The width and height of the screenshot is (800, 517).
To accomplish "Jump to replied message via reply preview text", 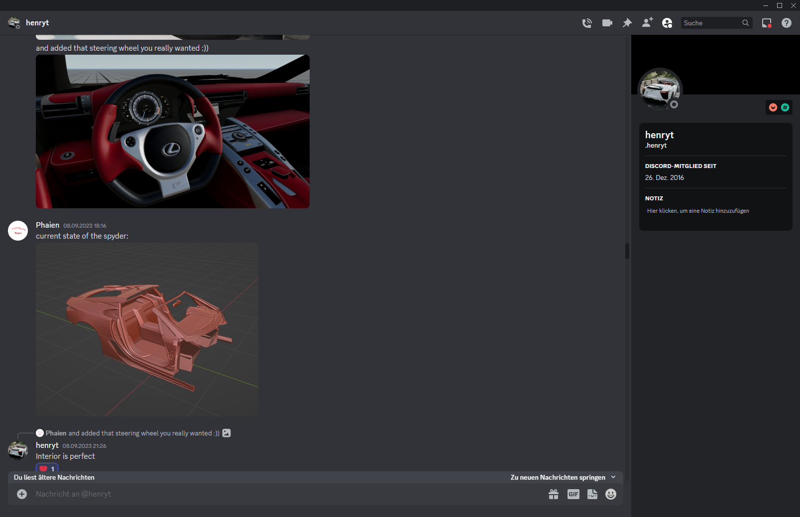I will tap(144, 433).
